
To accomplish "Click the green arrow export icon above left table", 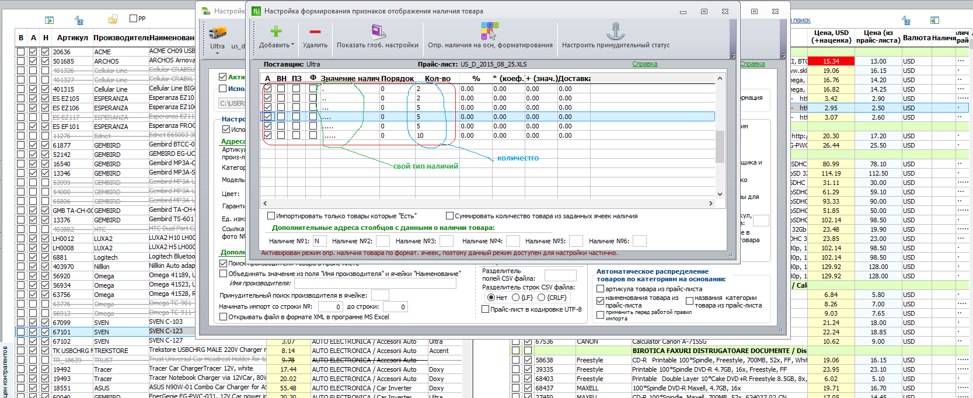I will [x=50, y=20].
